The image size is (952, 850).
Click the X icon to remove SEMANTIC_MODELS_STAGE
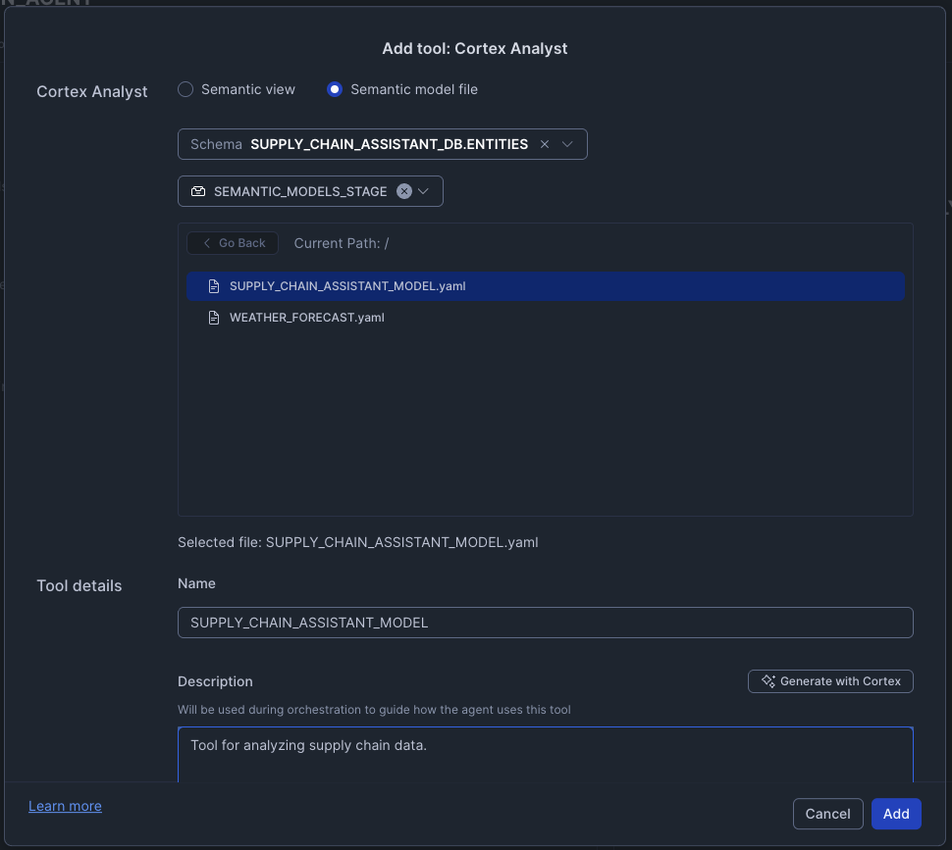tap(404, 191)
